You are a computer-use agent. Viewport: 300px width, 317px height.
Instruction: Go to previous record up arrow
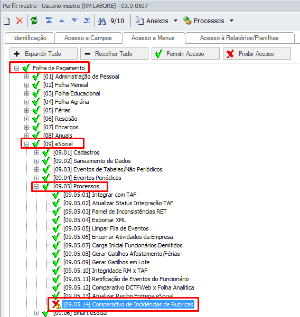pyautogui.click(x=62, y=21)
